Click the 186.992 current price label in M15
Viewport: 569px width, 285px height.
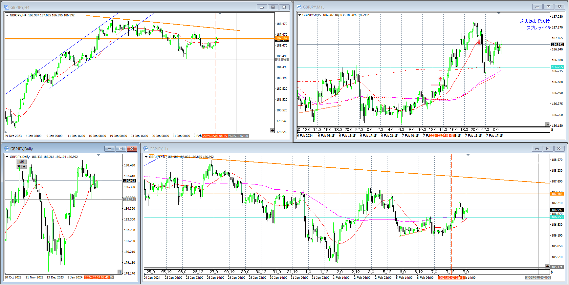click(x=557, y=44)
